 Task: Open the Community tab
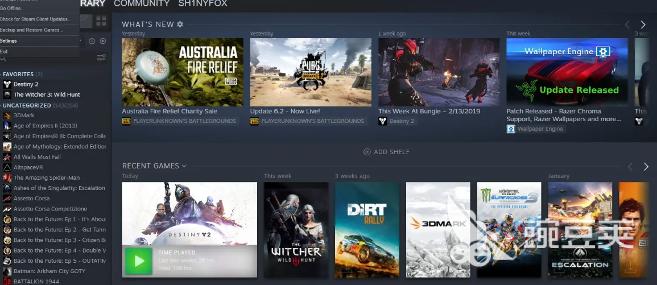click(142, 4)
